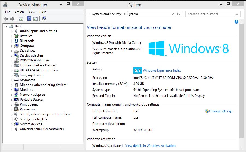
Task: Click the breadcrumb arrow before System and Security
Action: tap(89, 14)
